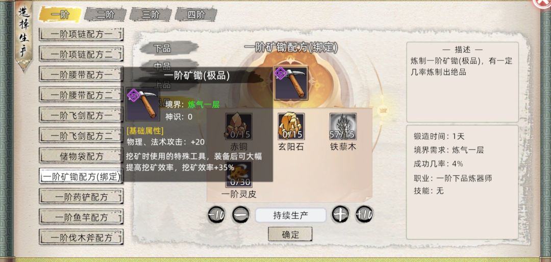551x262 pixels.
Task: Open the 三阶 tab
Action: point(151,15)
